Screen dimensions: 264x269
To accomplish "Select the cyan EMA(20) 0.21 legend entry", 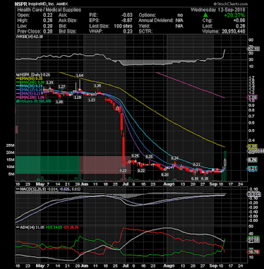I will (x=30, y=86).
